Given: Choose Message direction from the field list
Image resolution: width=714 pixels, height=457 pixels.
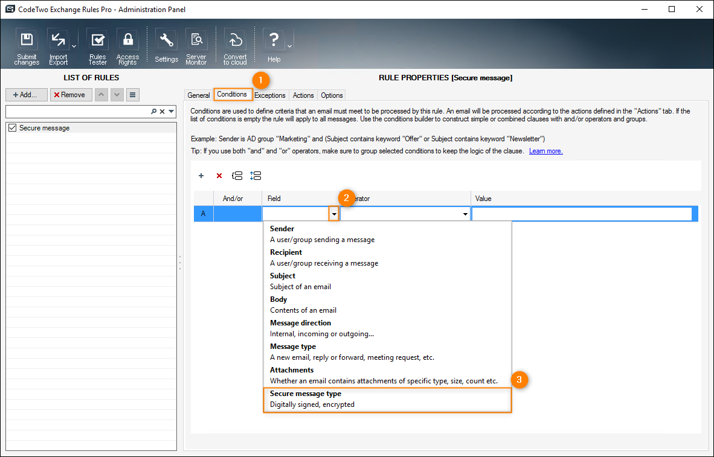Looking at the screenshot, I should tap(387, 328).
